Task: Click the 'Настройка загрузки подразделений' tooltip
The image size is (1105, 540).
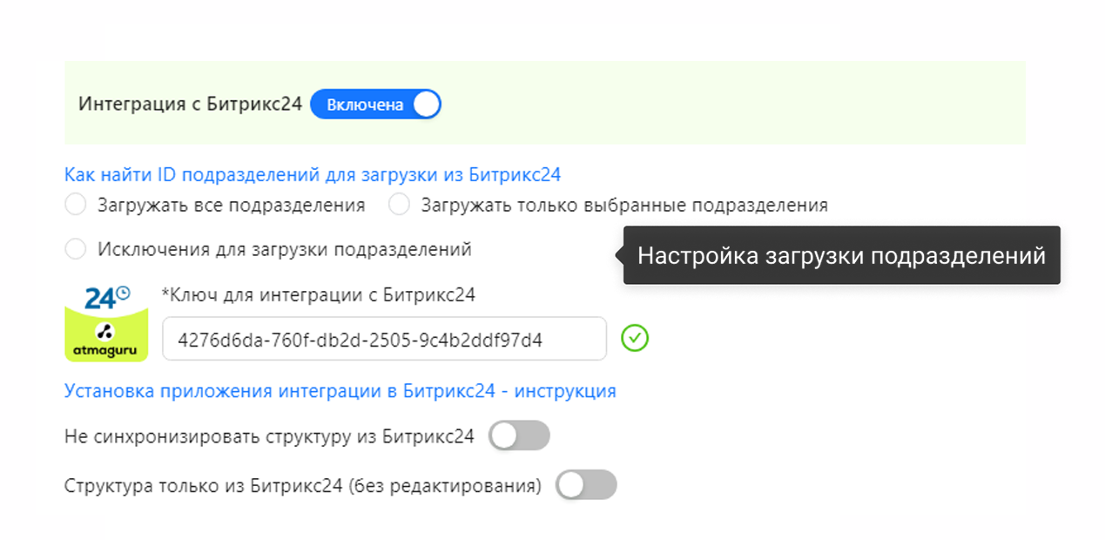Action: [841, 255]
